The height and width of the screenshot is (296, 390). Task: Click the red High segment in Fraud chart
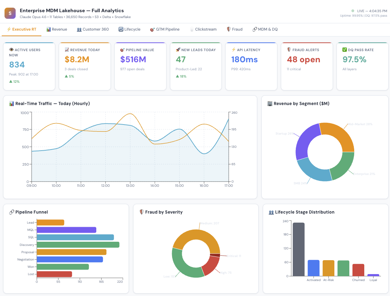coord(211,265)
